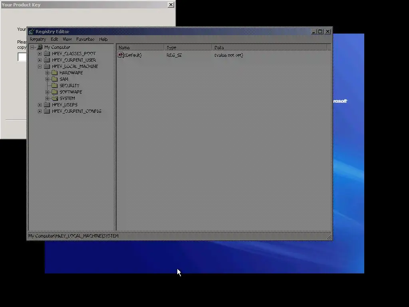Open the View menu in Registry Editor
The width and height of the screenshot is (409, 307).
[x=67, y=39]
